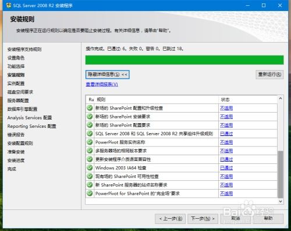Click green check icon for 现有场的 SharePoint 可用性检查
Screen dimensions: 291x231
[90, 176]
